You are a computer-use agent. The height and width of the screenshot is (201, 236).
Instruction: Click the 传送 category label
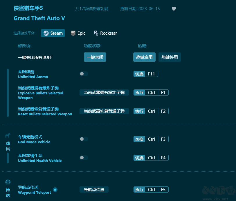point(8,193)
